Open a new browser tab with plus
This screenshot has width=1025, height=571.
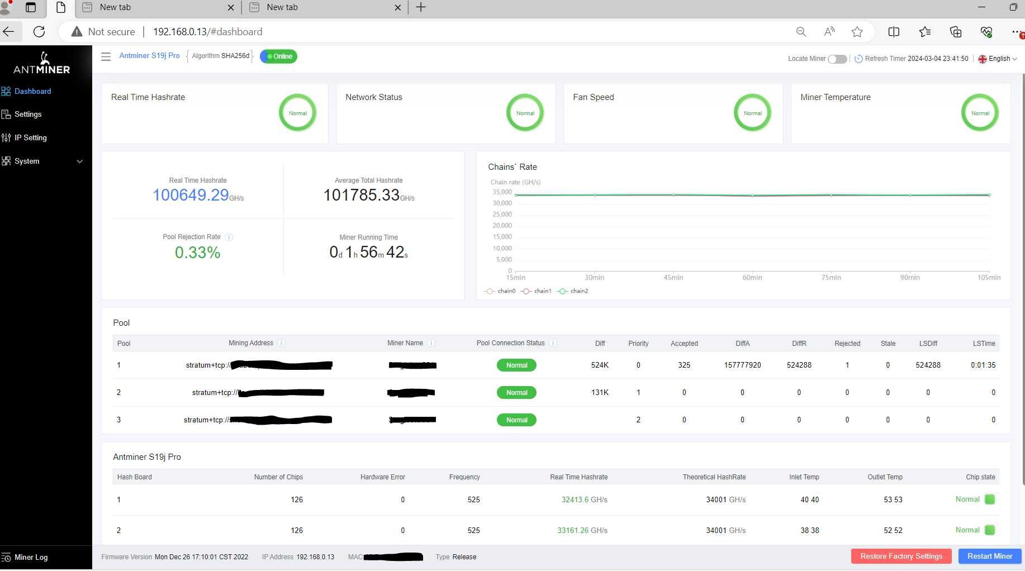tap(421, 7)
